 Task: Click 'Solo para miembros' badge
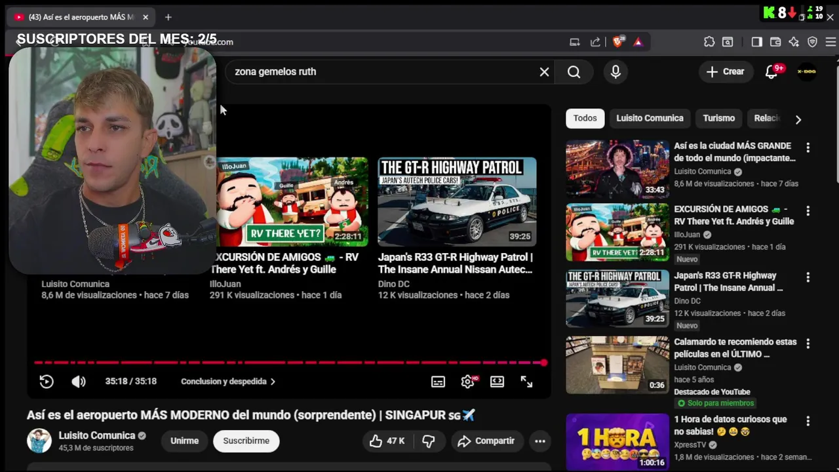tap(714, 403)
